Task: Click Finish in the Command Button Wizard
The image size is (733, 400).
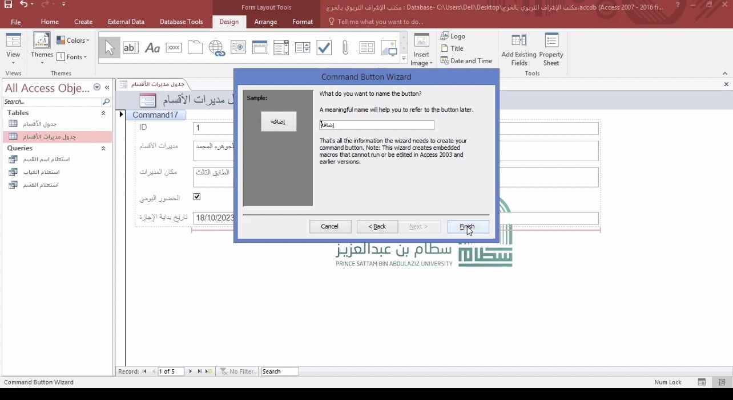Action: [468, 226]
